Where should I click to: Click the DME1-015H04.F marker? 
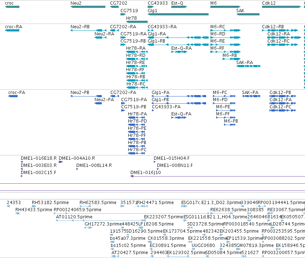pos(154,162)
